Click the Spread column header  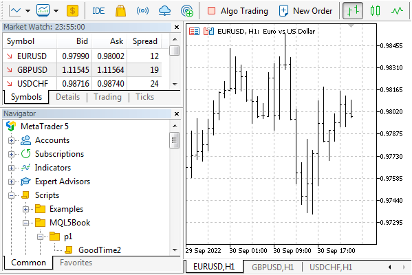coord(144,41)
